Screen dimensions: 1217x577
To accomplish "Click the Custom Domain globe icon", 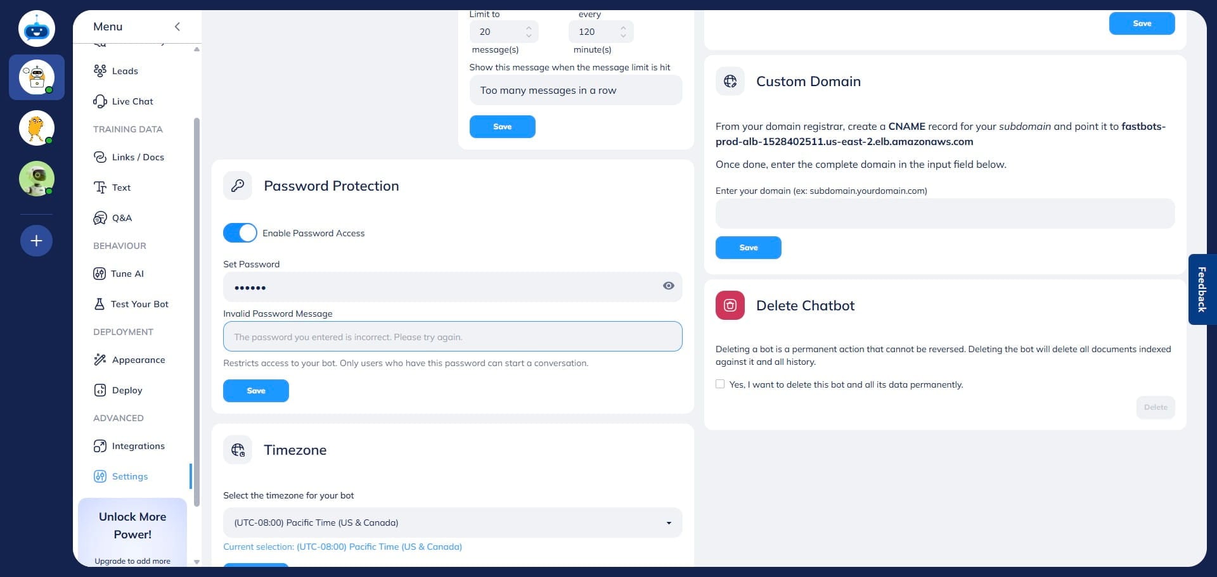I will (730, 81).
